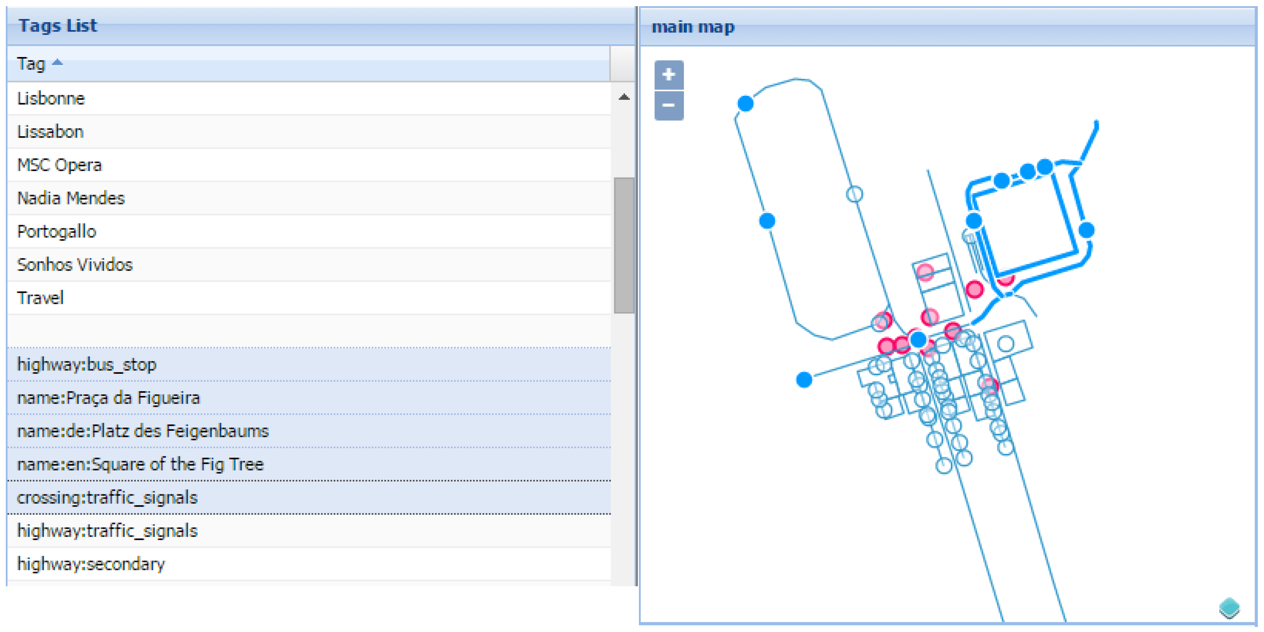1264x632 pixels.
Task: Choose the Travel tag row
Action: (40, 298)
